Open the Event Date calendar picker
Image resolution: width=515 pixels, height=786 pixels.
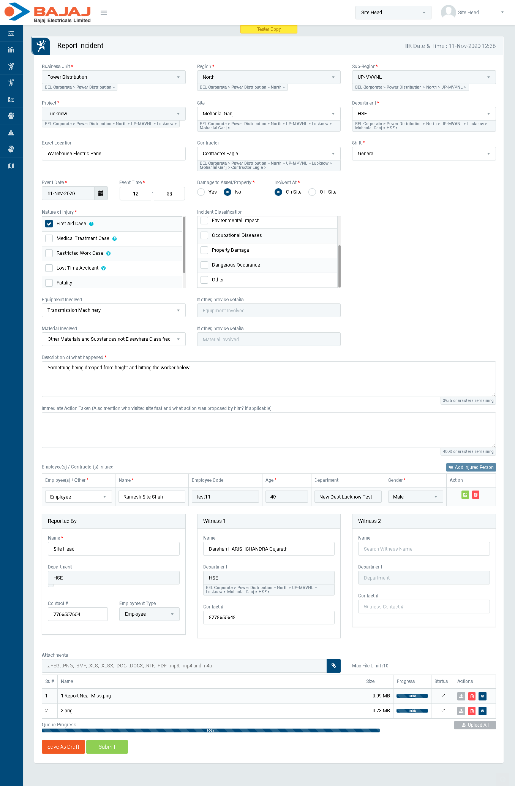[x=101, y=194]
